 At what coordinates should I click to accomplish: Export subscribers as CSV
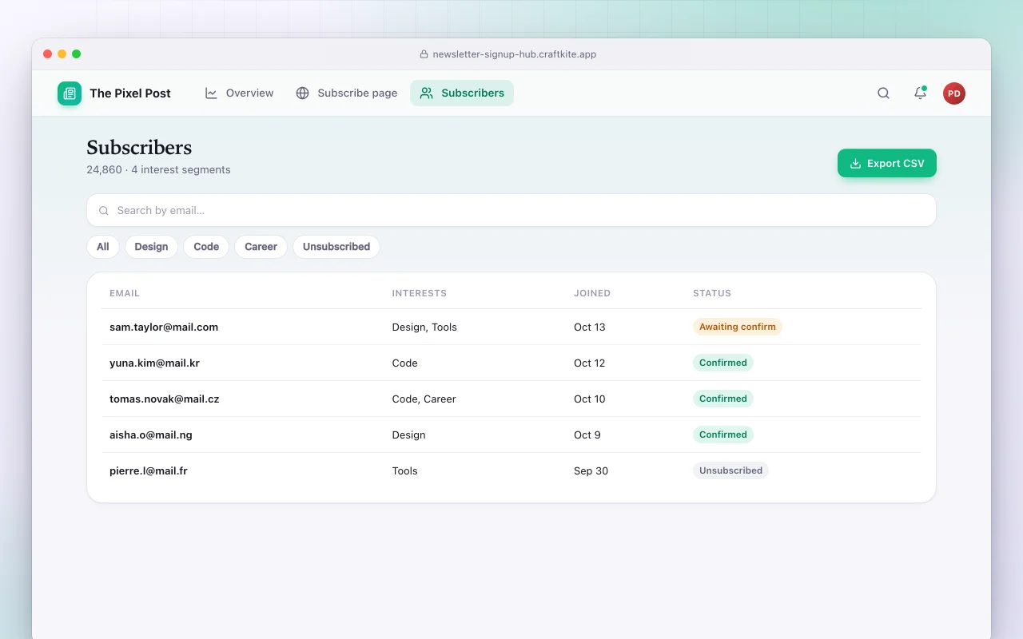[x=887, y=163]
